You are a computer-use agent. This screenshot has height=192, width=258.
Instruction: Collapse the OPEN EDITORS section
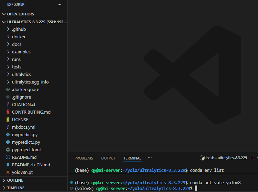click(x=4, y=14)
